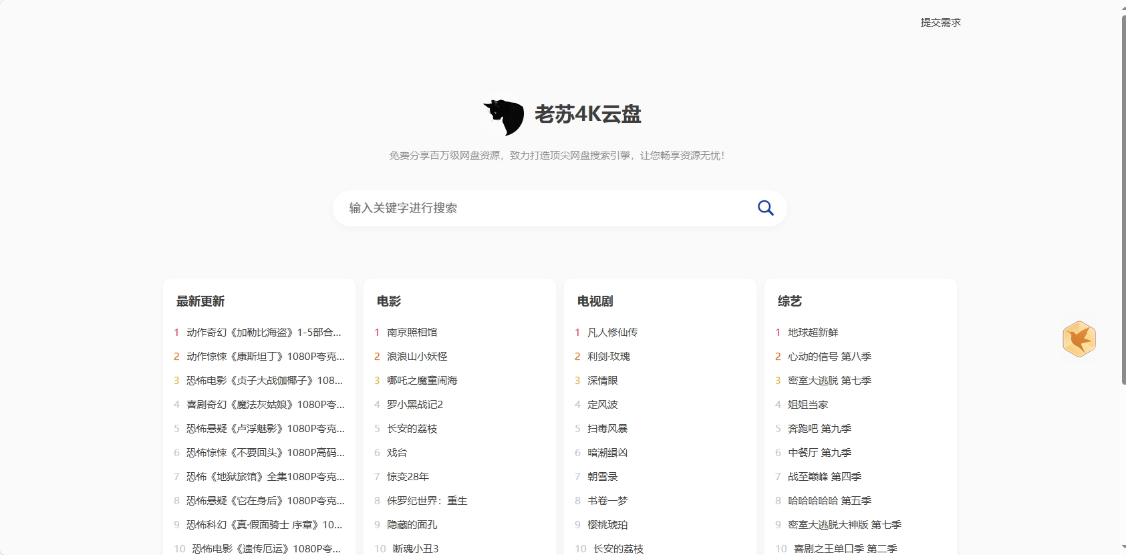Choose variety show 哈哈哈哈哈 第五季

pos(830,500)
